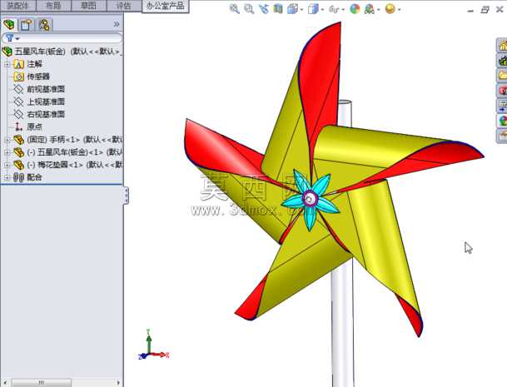507x387 pixels.
Task: Open the Apply Scene dropdown arrow
Action: 378,10
